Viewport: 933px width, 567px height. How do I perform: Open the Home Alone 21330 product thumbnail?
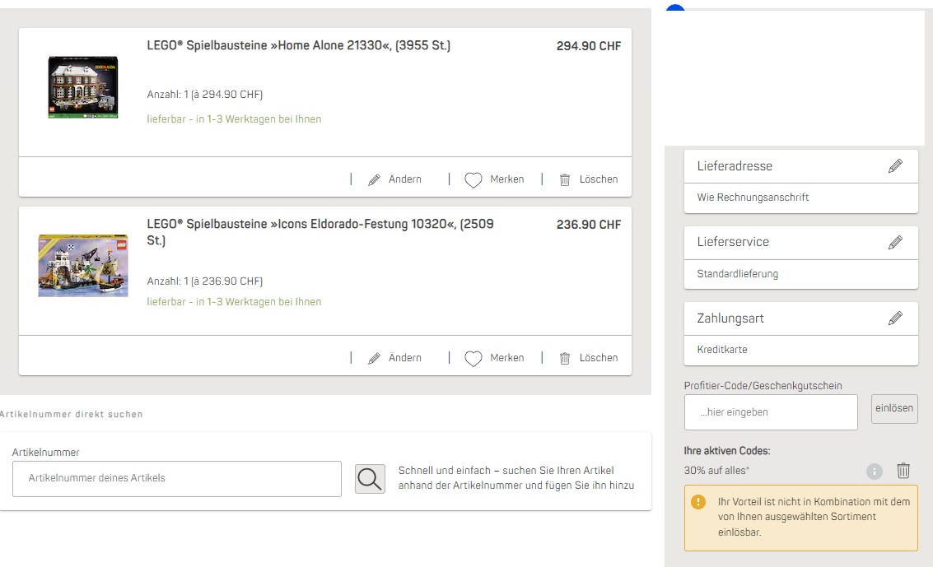(82, 87)
